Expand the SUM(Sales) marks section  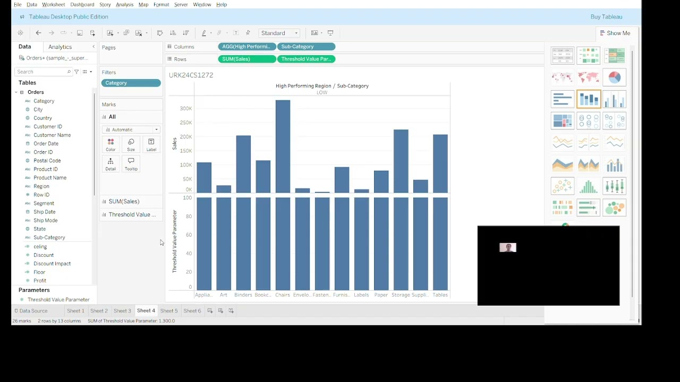[x=131, y=202]
